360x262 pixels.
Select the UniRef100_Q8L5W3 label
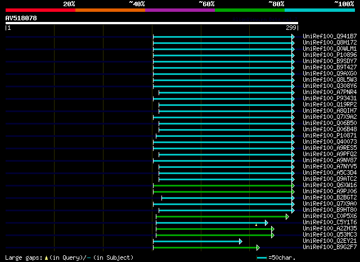tap(330, 79)
